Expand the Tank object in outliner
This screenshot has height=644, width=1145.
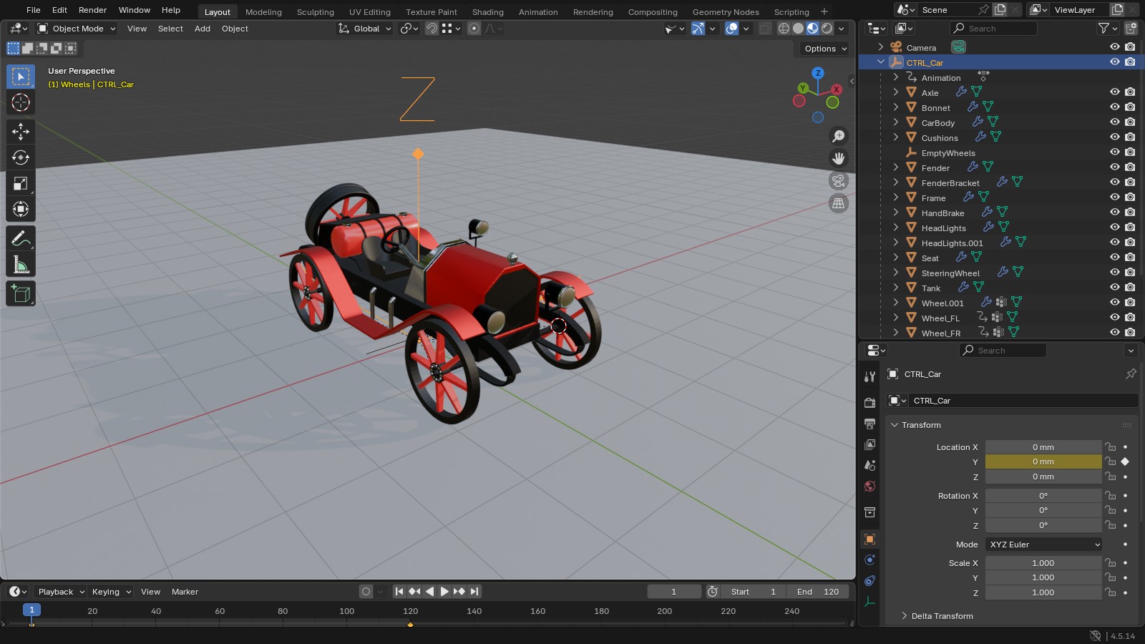[x=895, y=288]
